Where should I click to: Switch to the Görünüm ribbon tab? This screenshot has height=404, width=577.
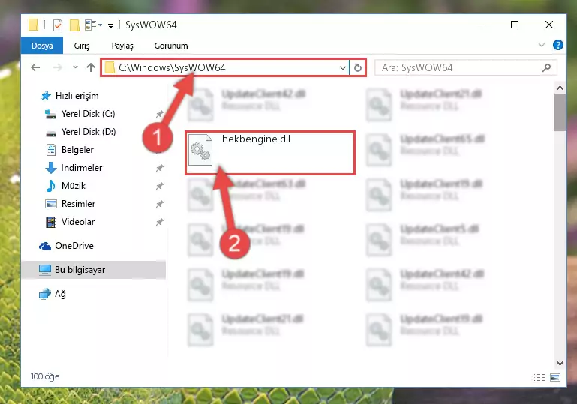pyautogui.click(x=171, y=46)
